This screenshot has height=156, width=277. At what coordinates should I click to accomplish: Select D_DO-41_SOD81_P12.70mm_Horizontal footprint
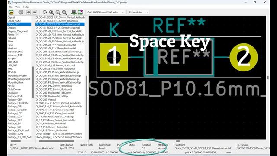(58, 28)
